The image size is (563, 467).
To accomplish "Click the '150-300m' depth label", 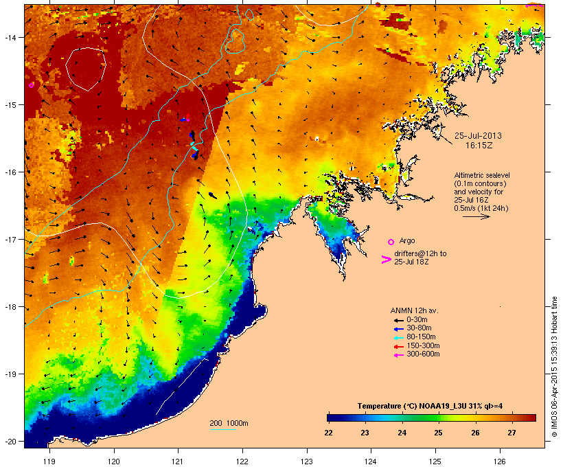I will [423, 346].
